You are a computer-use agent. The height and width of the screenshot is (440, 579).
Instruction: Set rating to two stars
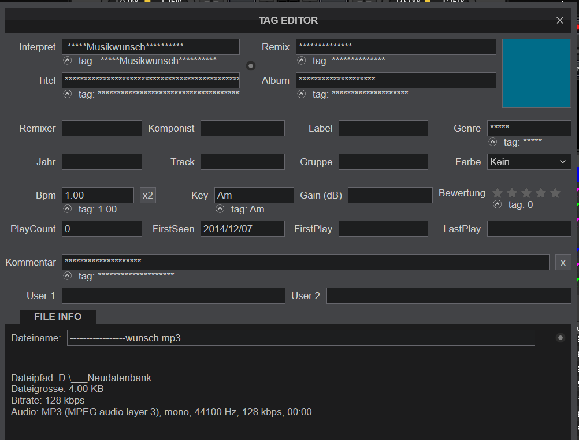pyautogui.click(x=512, y=193)
